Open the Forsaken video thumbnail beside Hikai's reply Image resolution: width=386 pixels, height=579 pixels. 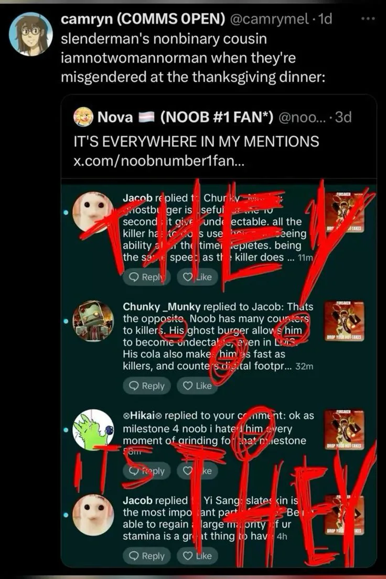point(344,430)
